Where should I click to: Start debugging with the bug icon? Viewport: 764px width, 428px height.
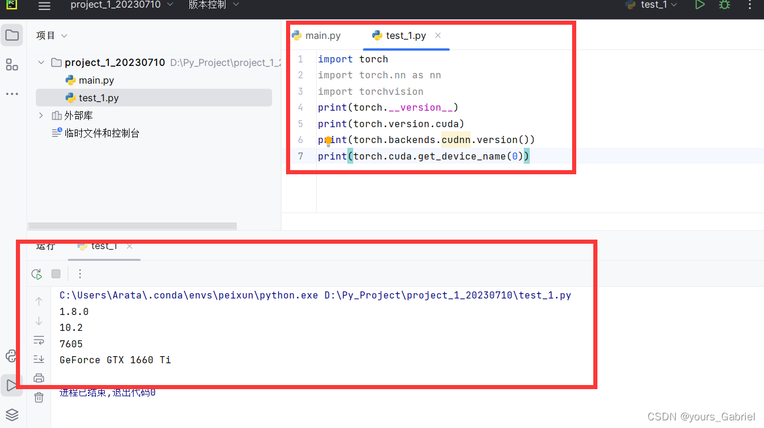725,5
